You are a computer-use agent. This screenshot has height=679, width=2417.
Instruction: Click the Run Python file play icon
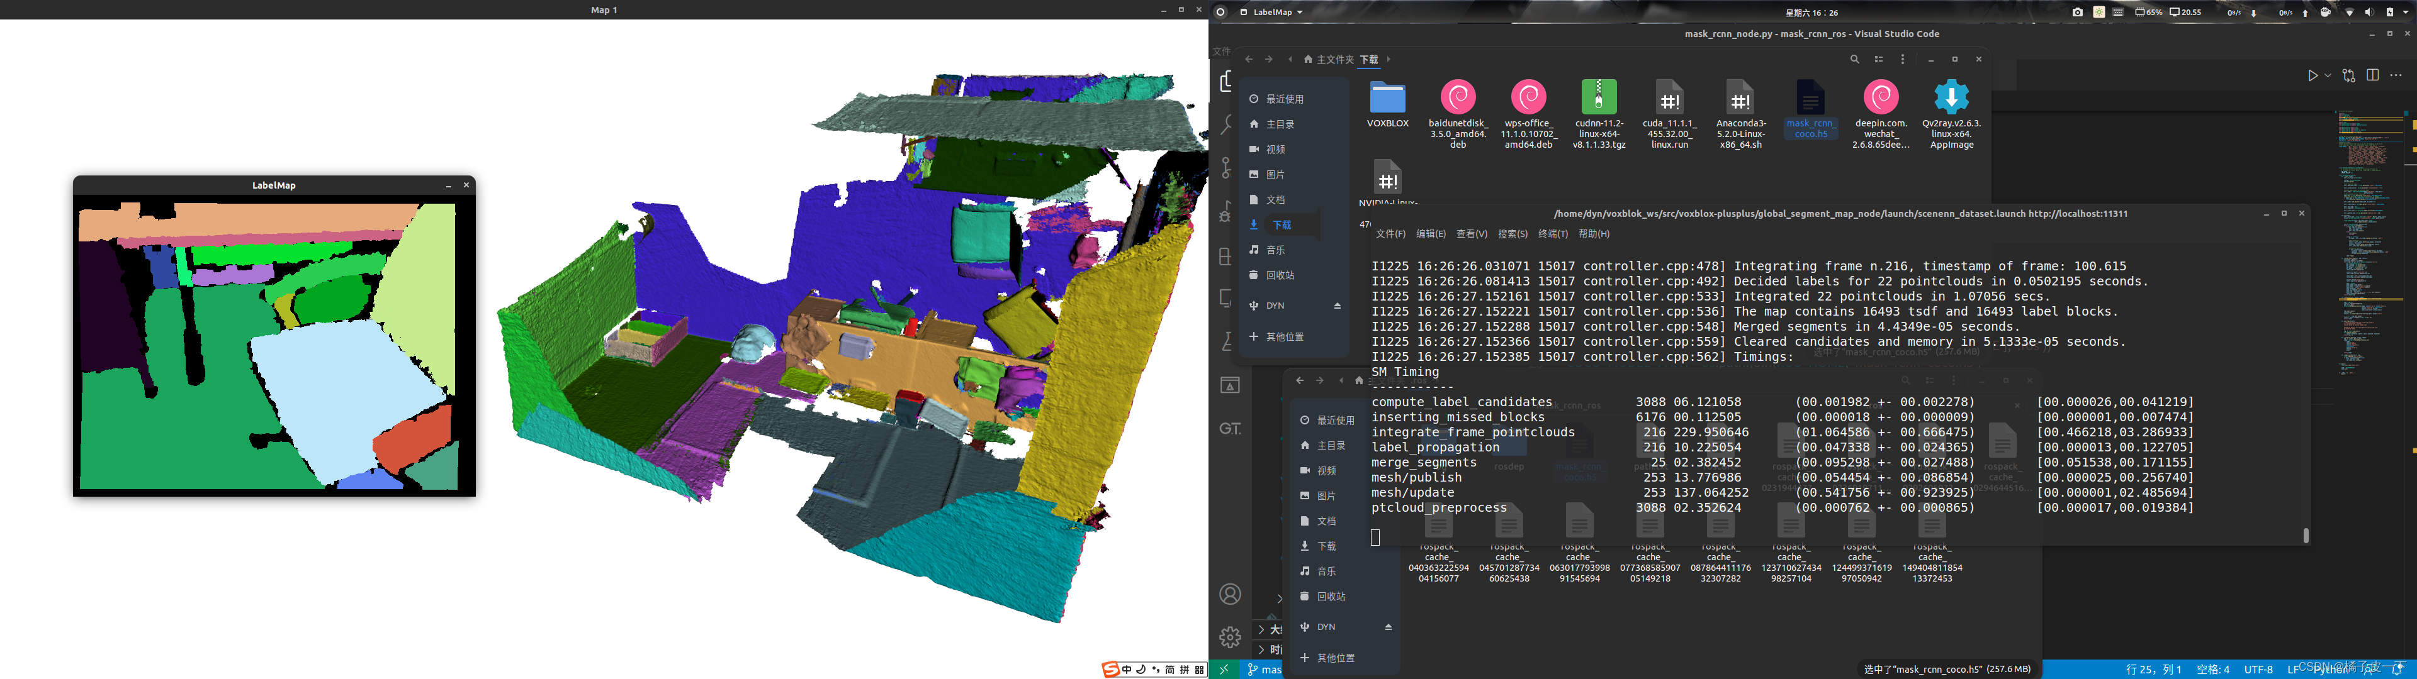[x=2312, y=76]
